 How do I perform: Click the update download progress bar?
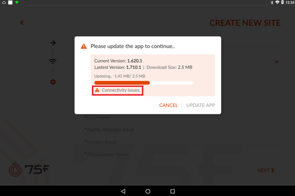coord(144,83)
